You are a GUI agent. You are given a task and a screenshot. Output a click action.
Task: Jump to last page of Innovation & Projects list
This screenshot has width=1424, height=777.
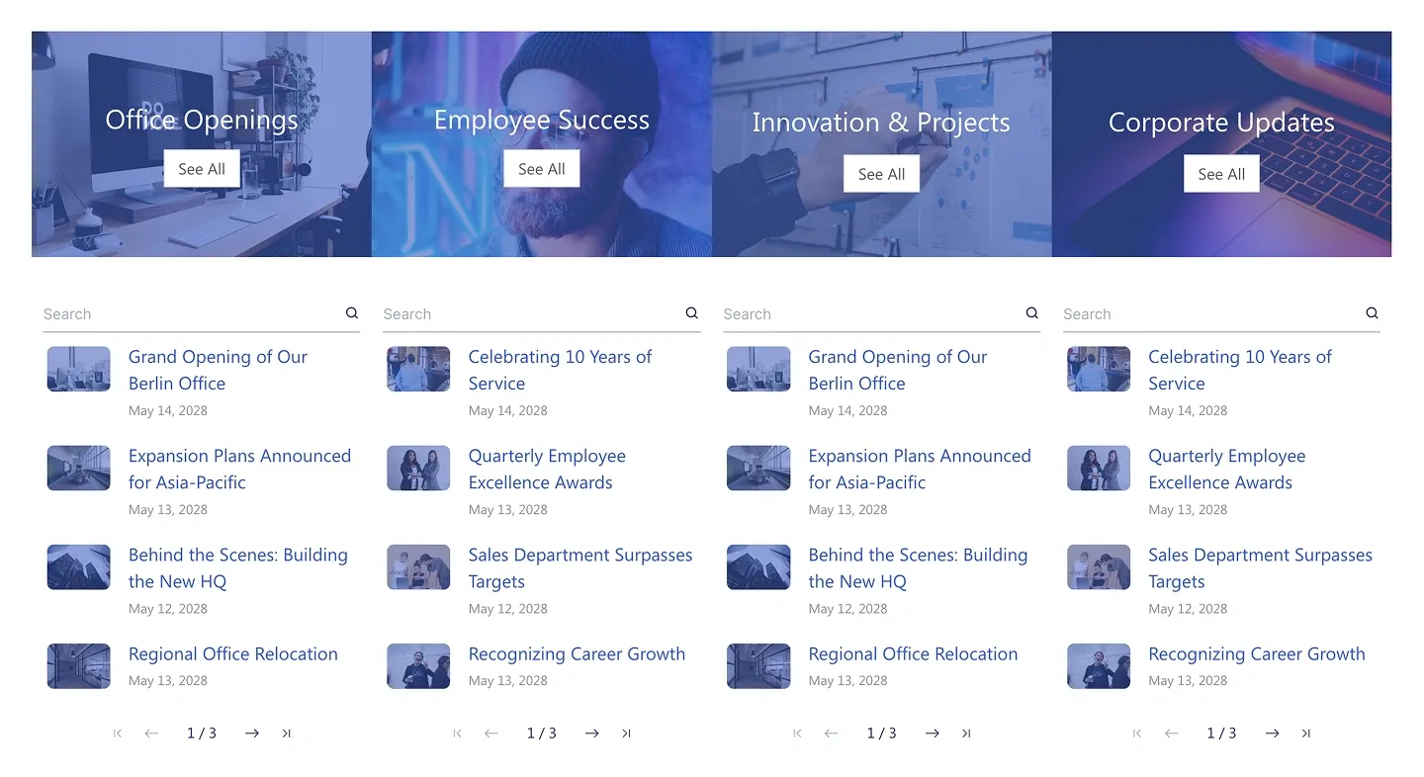(966, 734)
